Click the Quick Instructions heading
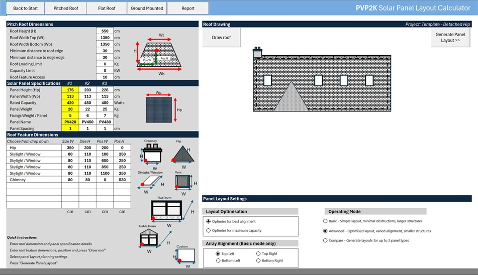The width and height of the screenshot is (478, 275). click(x=22, y=237)
